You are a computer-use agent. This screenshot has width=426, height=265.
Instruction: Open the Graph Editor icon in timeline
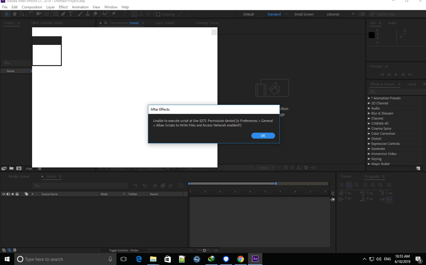pos(181,186)
